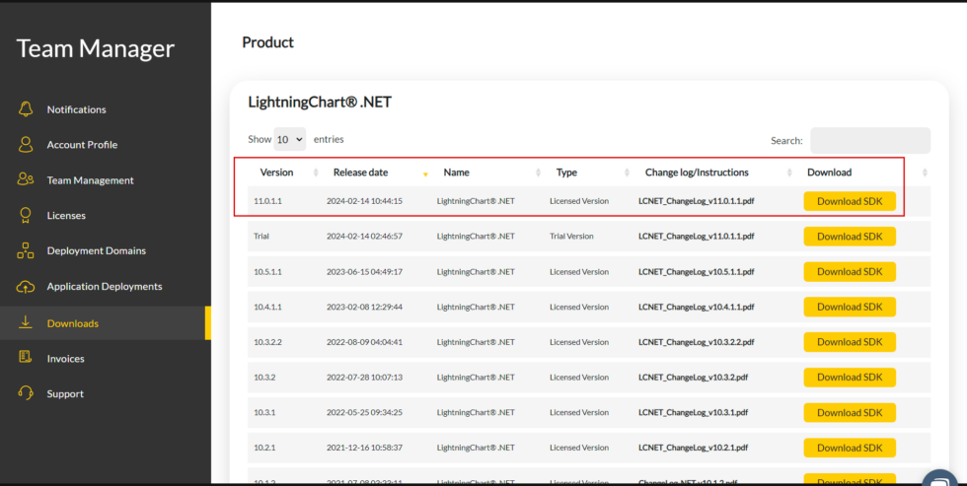Go to Account Profile page
The width and height of the screenshot is (967, 486).
[82, 145]
